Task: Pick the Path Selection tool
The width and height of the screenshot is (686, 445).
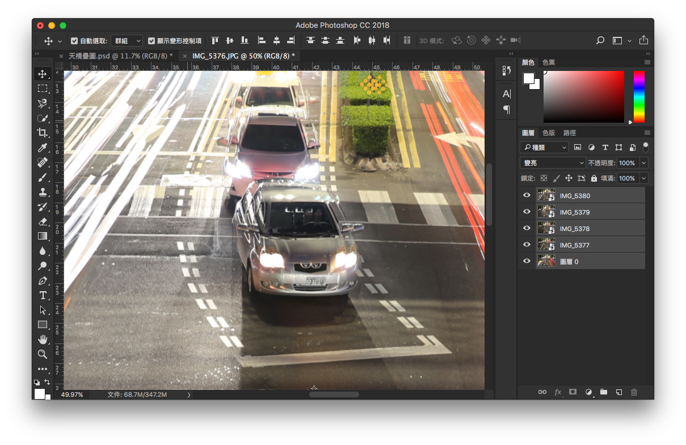Action: [43, 310]
